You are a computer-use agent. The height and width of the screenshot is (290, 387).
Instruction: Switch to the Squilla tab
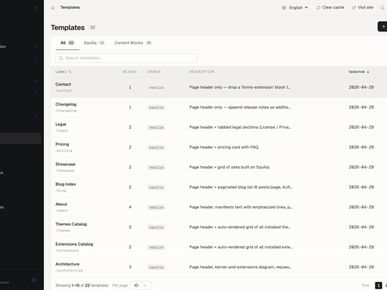point(95,43)
